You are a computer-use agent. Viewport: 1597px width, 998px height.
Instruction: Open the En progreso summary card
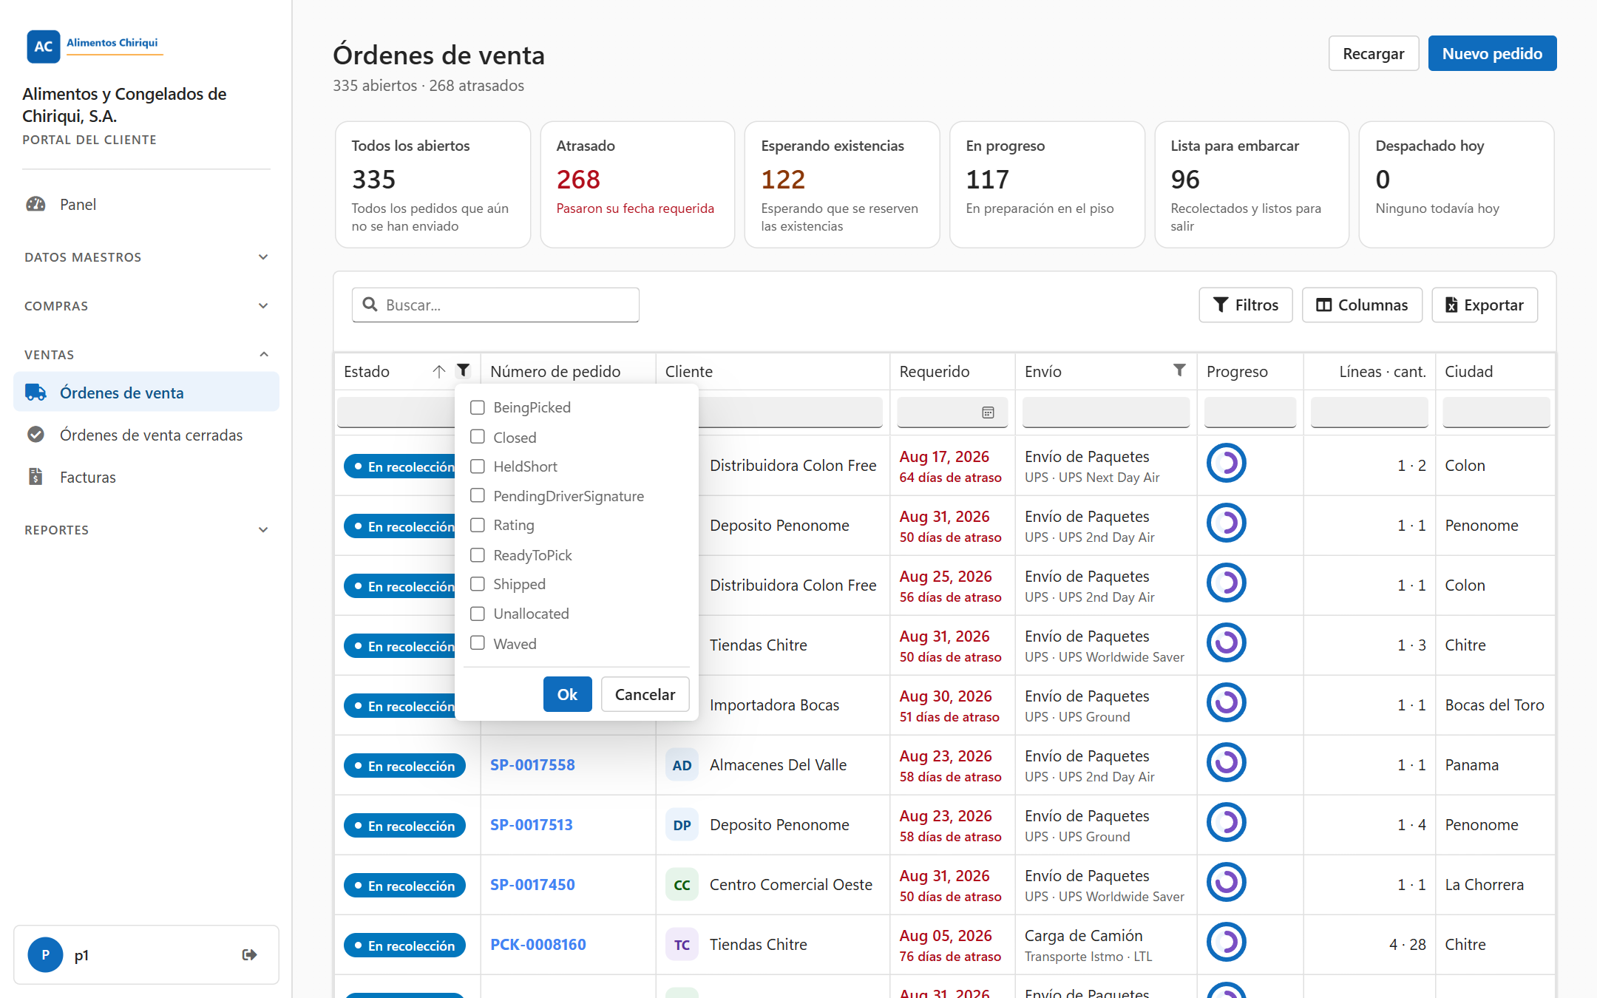point(1047,185)
